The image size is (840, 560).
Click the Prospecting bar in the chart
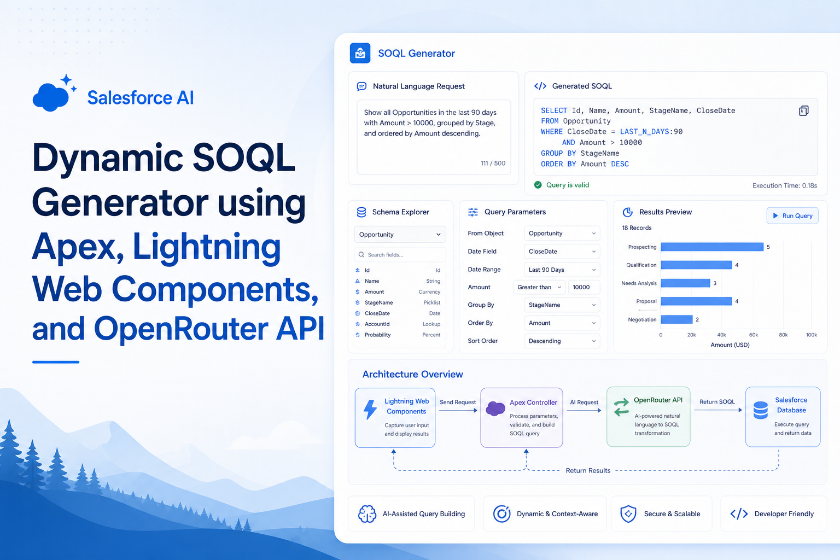(712, 247)
